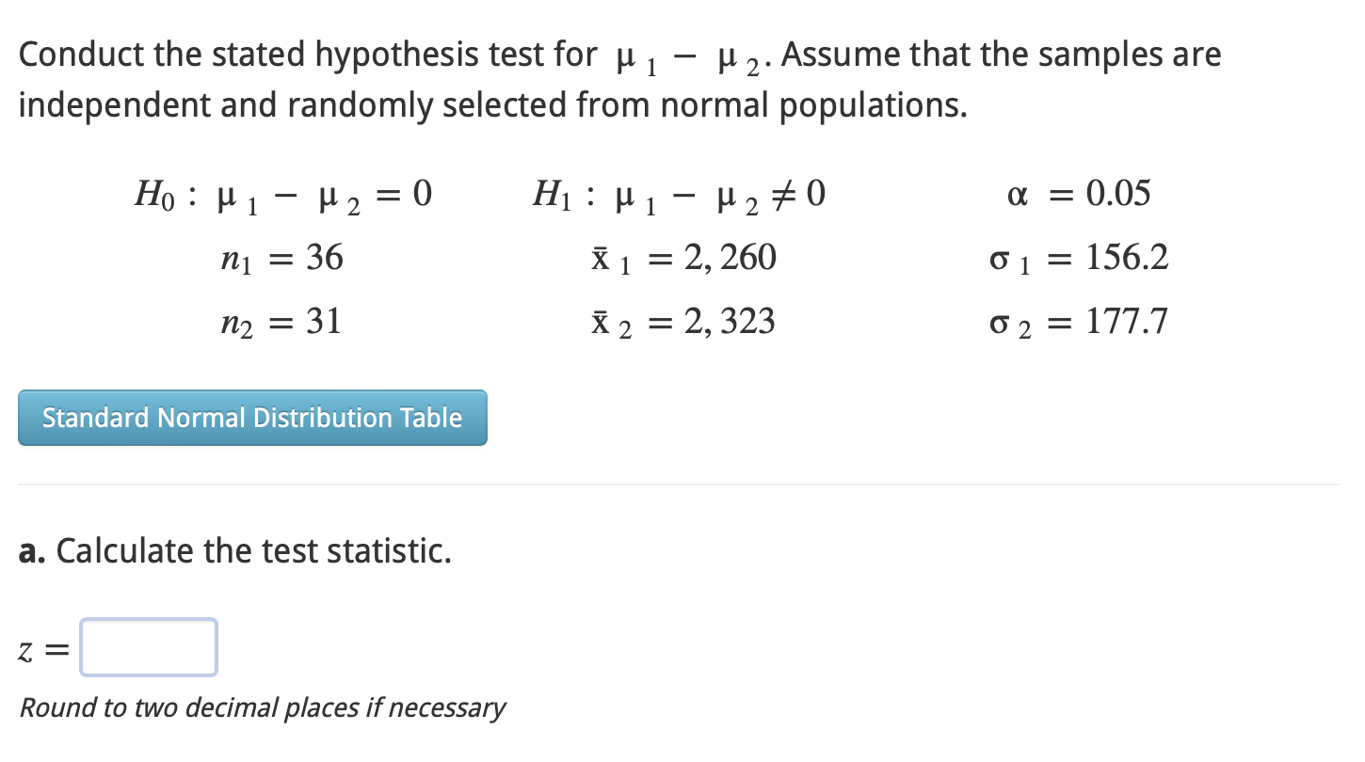Select the null hypothesis H0 equation
The width and height of the screenshot is (1365, 762).
282,194
